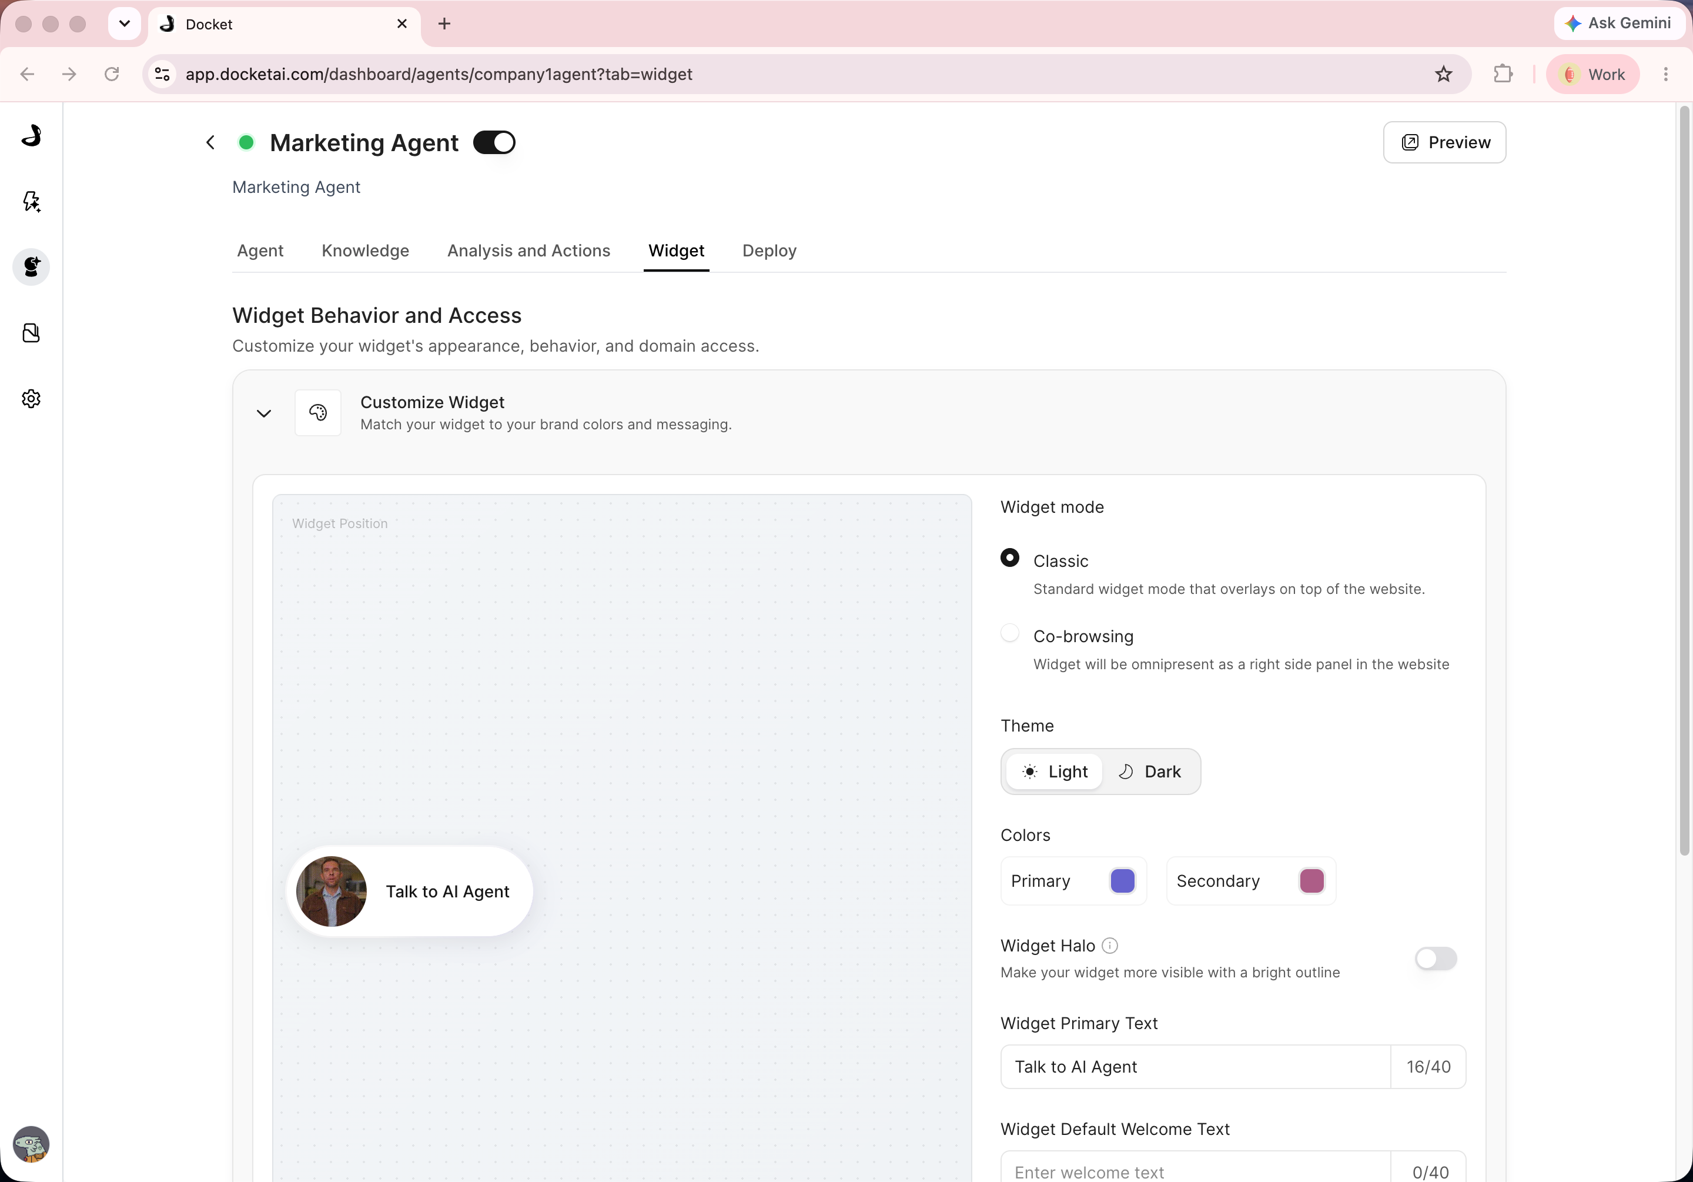Enable the Widget Halo switch
The height and width of the screenshot is (1182, 1693).
(1435, 958)
